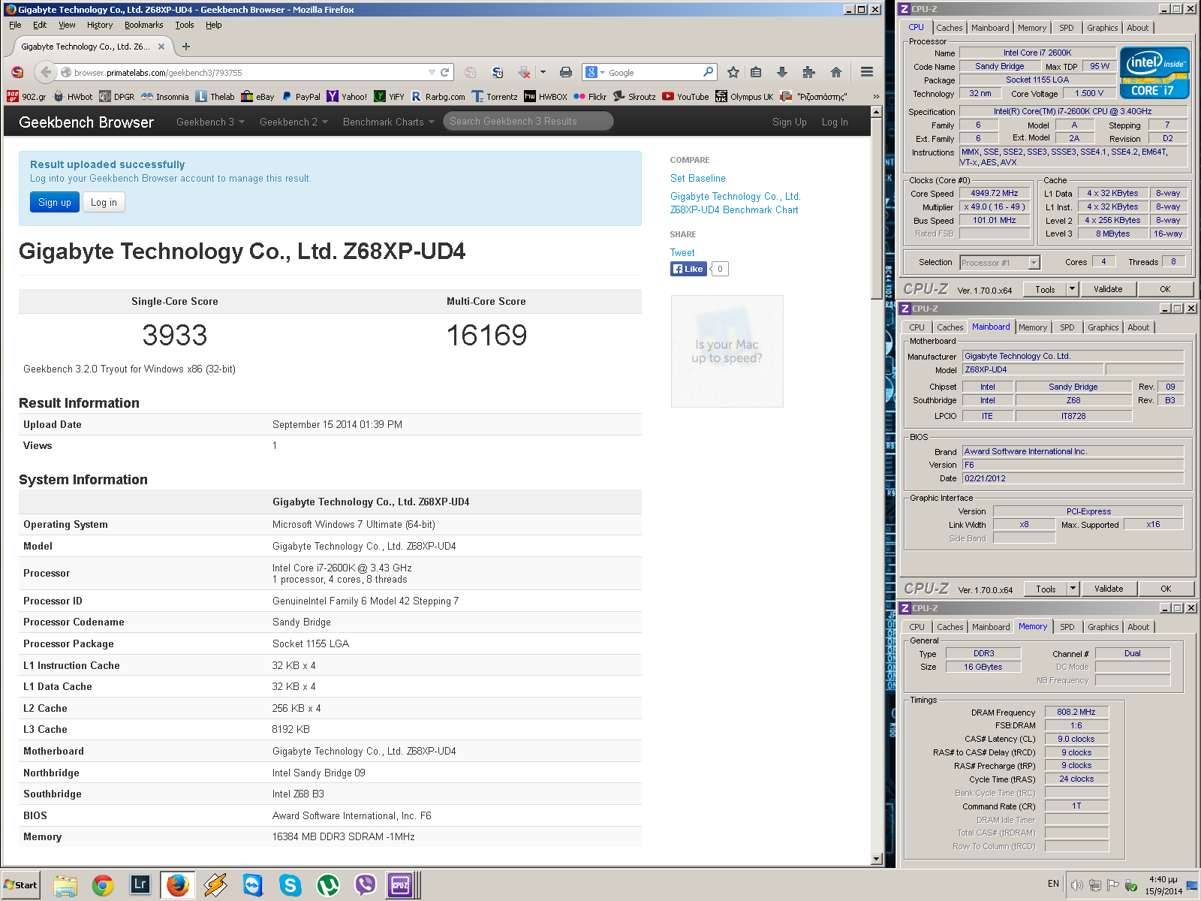Expand Geekbench 3 nav dropdown

coord(210,122)
